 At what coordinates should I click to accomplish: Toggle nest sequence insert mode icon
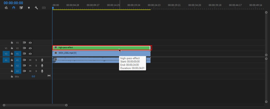(6, 8)
